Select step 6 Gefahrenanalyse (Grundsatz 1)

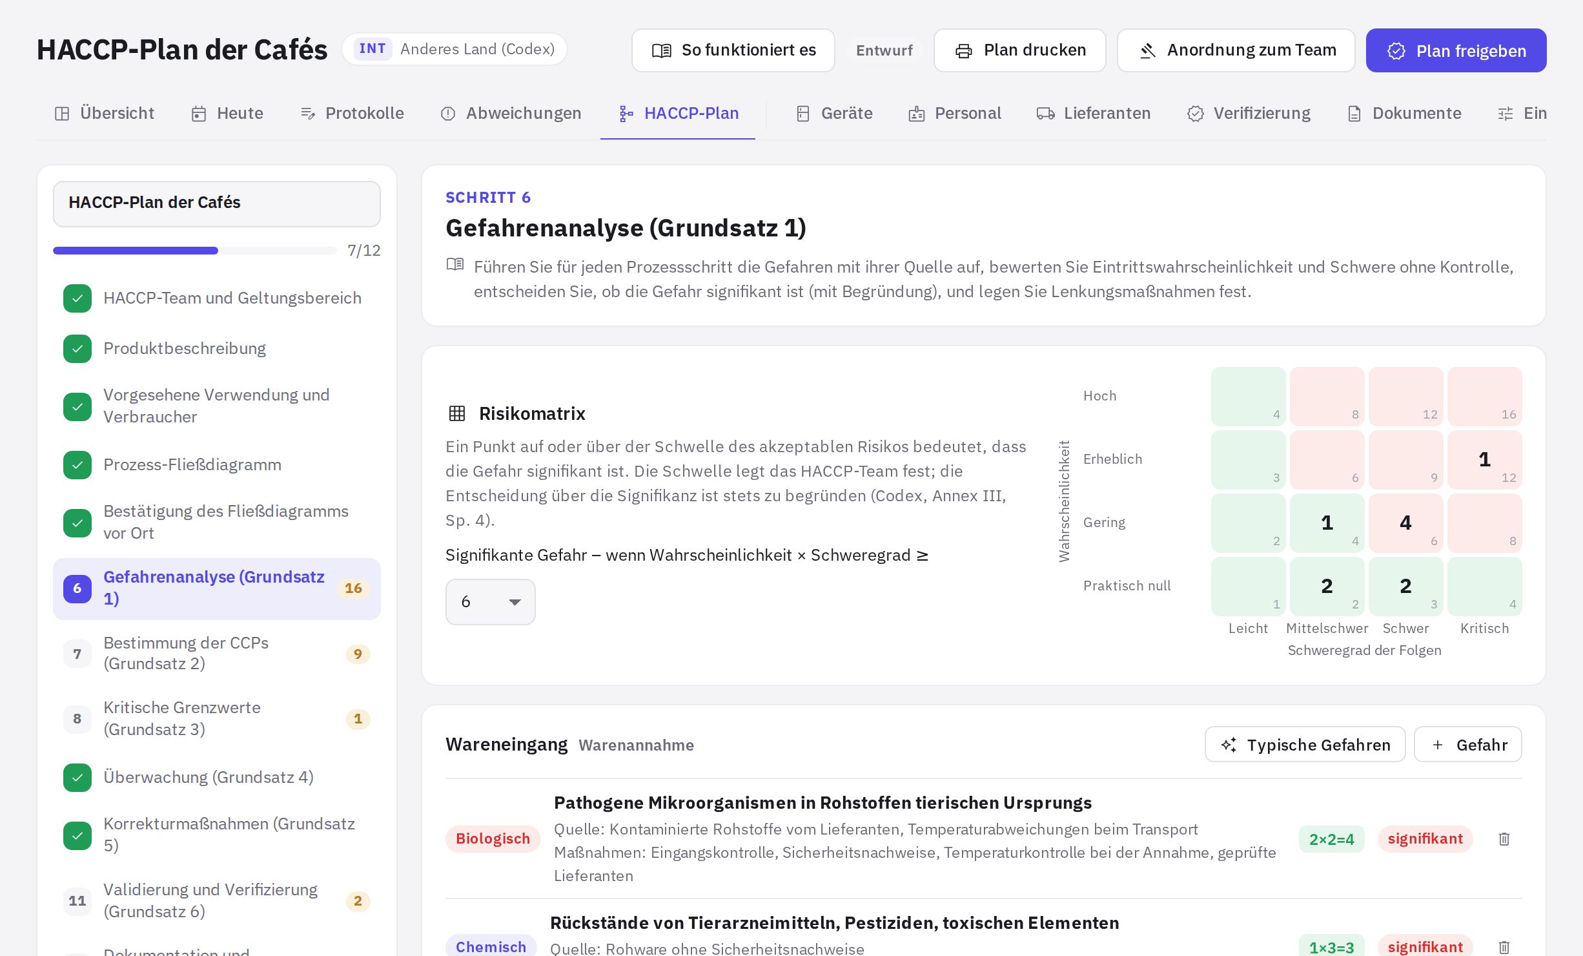(217, 589)
